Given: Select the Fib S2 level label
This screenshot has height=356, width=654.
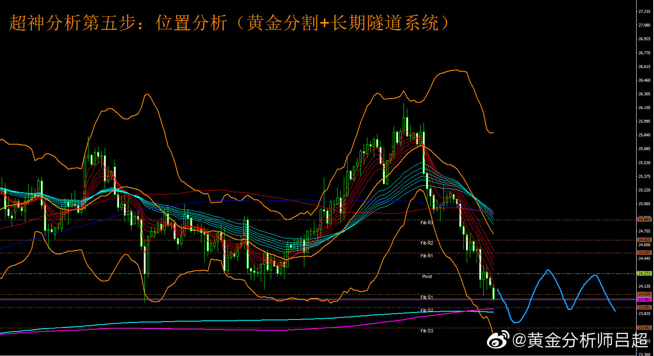Looking at the screenshot, I should (x=426, y=310).
